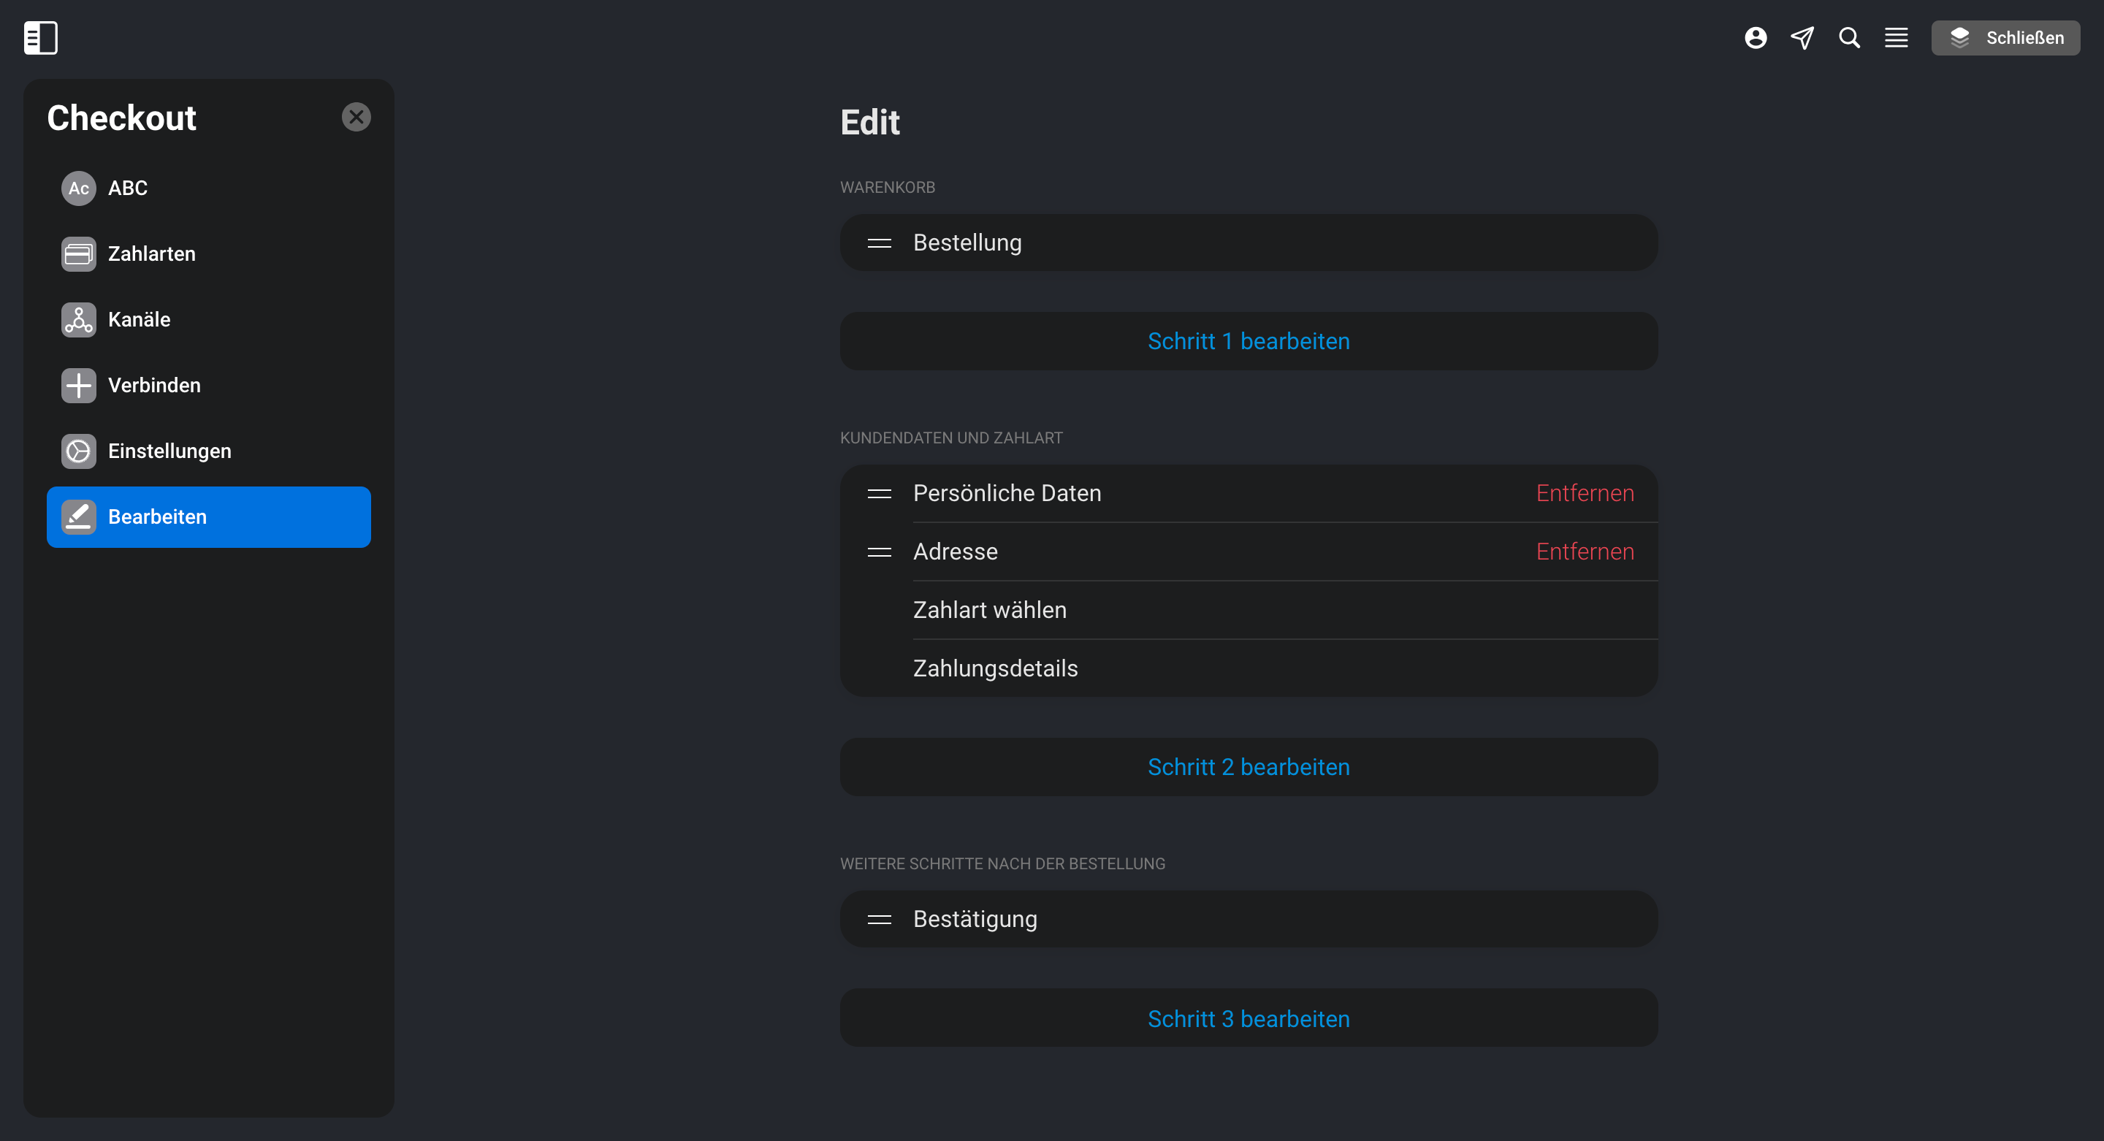The image size is (2104, 1141).
Task: Click drag handle of Bestellung row
Action: pos(879,243)
